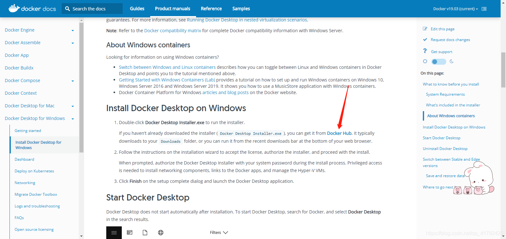Screen dimensions: 506x239
Task: Follow the Docker Hub link
Action: (339, 133)
